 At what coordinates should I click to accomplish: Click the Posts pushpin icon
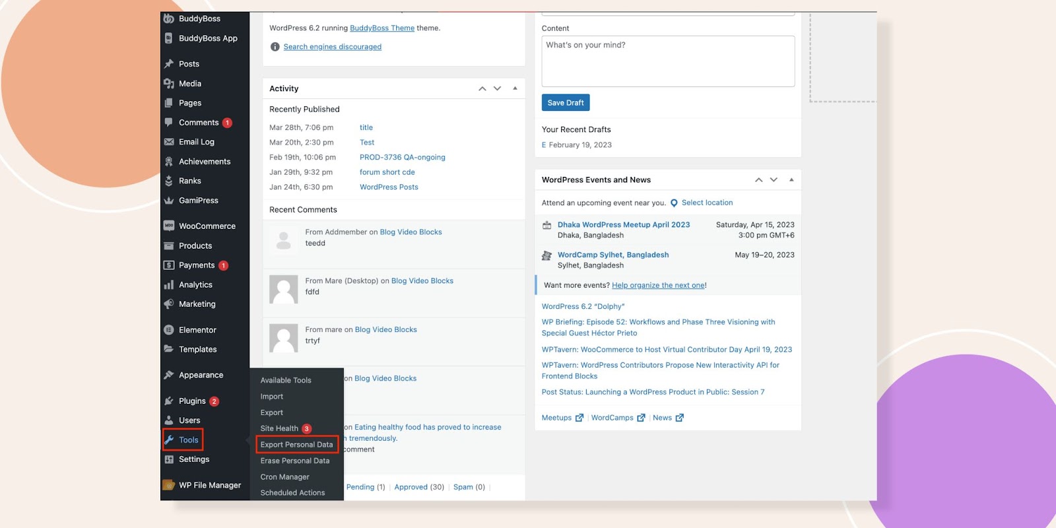[169, 64]
